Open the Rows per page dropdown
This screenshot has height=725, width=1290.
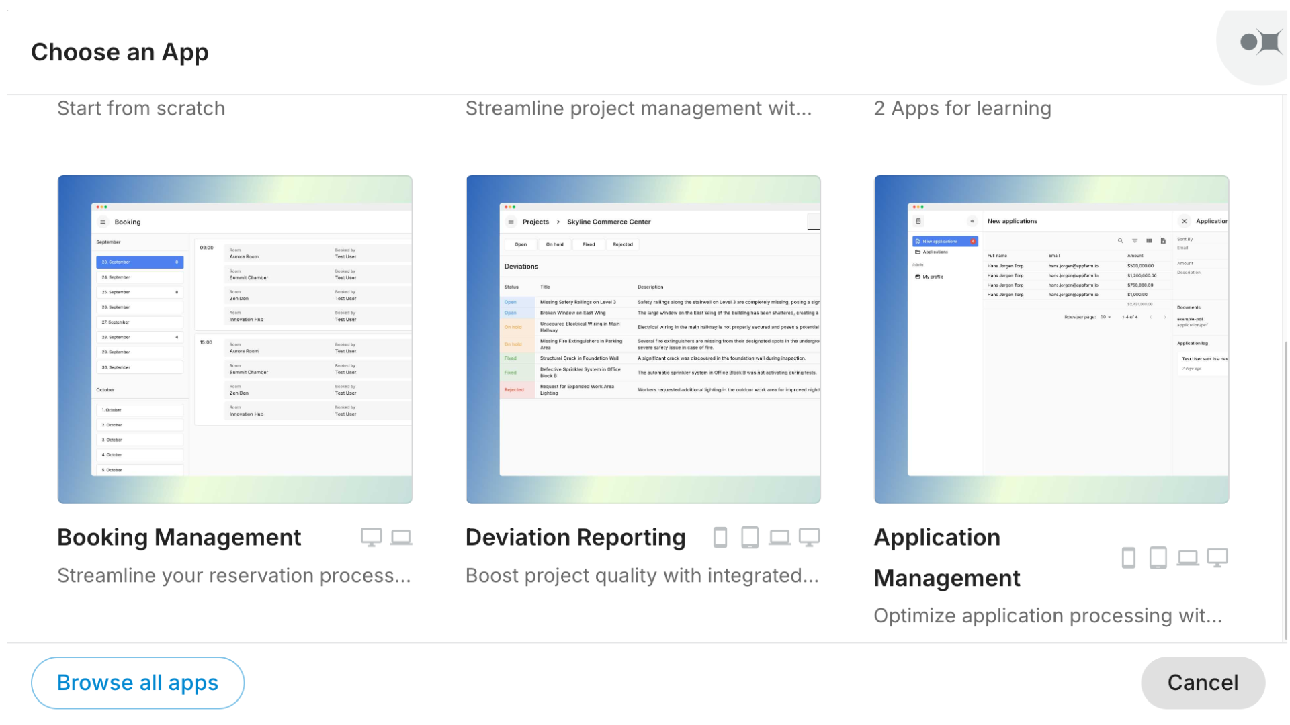(x=1105, y=317)
